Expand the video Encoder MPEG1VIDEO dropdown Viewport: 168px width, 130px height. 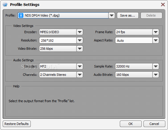[x=80, y=32]
